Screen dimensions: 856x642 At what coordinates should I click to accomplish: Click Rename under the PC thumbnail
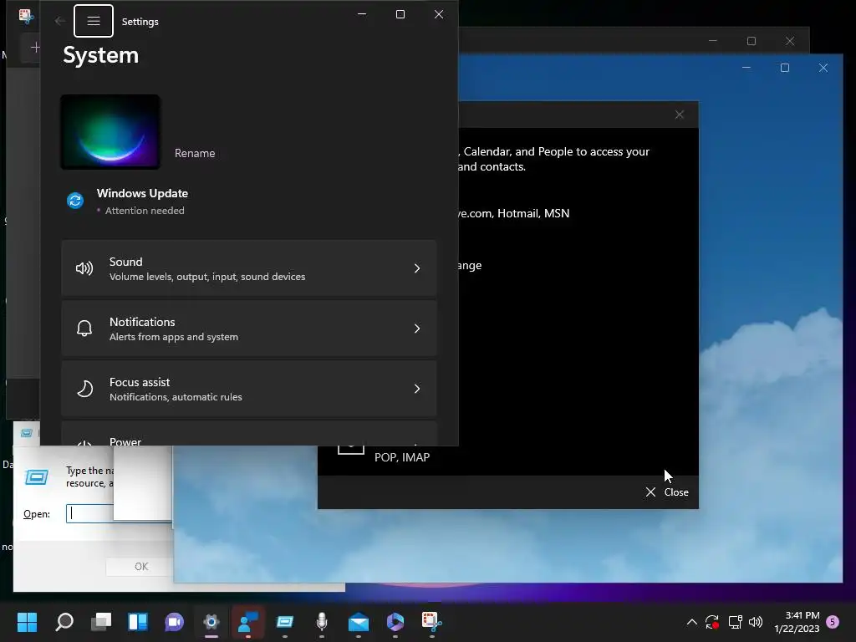click(x=194, y=154)
